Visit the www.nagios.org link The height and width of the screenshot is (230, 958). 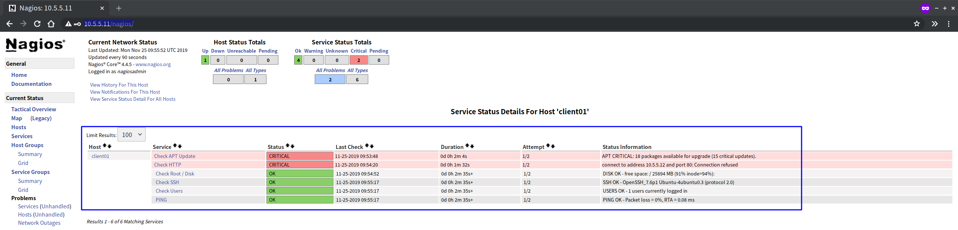[x=153, y=64]
